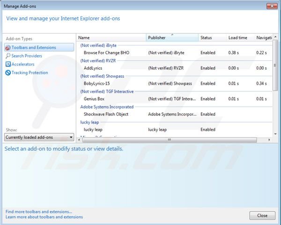Select Search Providers add-on type

pyautogui.click(x=27, y=56)
